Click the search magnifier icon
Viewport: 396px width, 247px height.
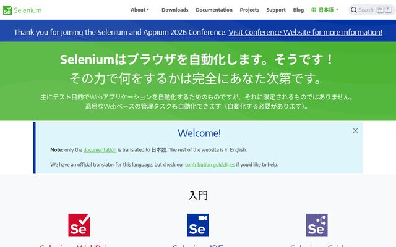pos(354,10)
